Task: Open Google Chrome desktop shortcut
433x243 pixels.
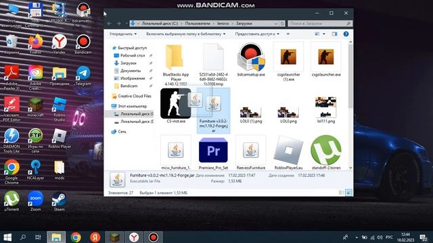Action: 12,172
